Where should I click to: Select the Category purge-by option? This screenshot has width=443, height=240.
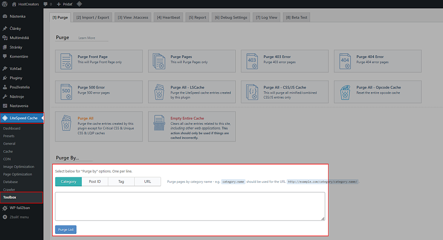68,181
